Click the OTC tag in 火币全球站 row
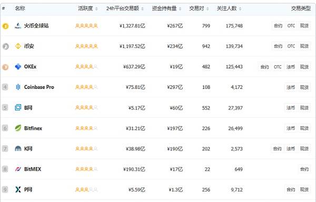The image size is (316, 202). point(291,26)
